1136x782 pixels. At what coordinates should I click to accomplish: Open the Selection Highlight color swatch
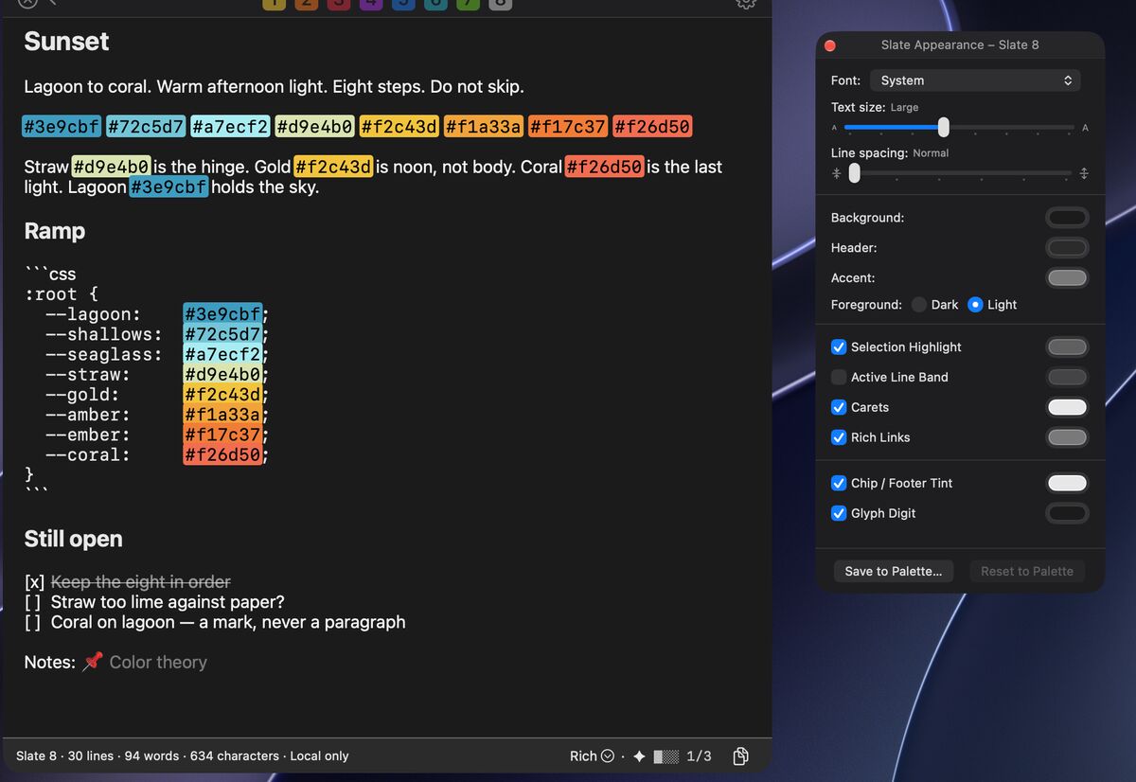pos(1067,347)
